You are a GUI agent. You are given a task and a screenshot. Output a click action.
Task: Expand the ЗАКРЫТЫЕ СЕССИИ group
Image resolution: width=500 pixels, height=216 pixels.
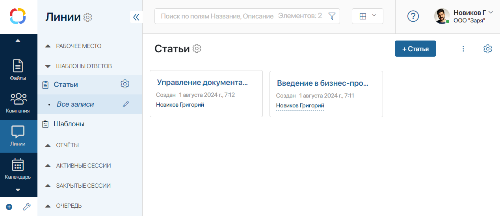pos(78,186)
